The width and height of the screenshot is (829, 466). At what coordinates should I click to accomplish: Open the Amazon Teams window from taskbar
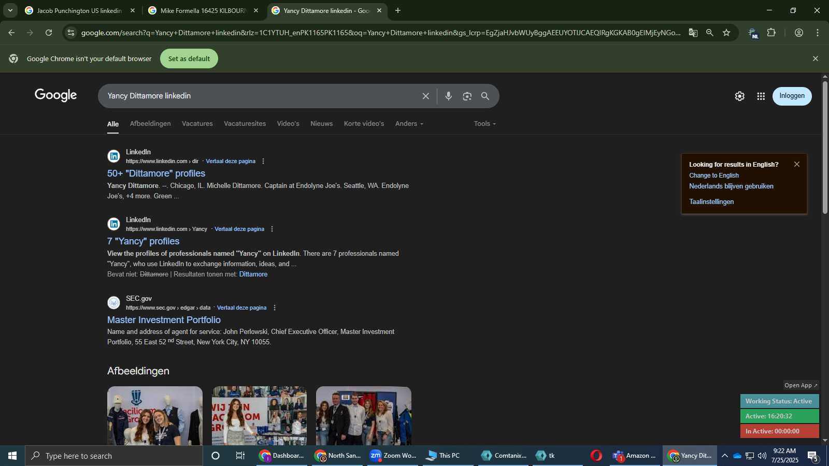pos(635,456)
